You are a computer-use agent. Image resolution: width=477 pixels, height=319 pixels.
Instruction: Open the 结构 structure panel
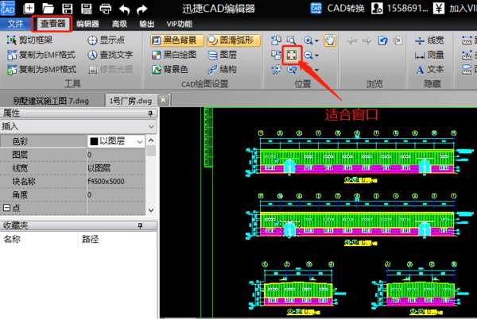(222, 70)
